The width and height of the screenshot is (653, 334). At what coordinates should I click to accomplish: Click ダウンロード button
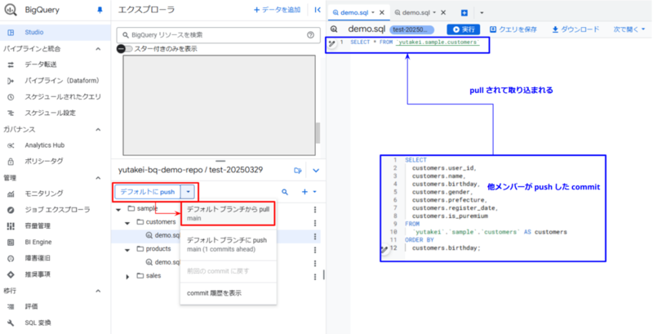[x=575, y=29]
